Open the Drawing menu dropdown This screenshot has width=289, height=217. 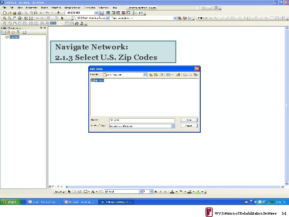point(60,192)
